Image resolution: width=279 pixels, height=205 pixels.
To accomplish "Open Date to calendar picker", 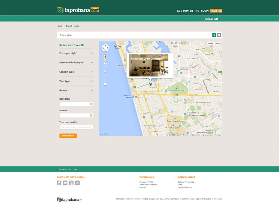I will (91, 116).
